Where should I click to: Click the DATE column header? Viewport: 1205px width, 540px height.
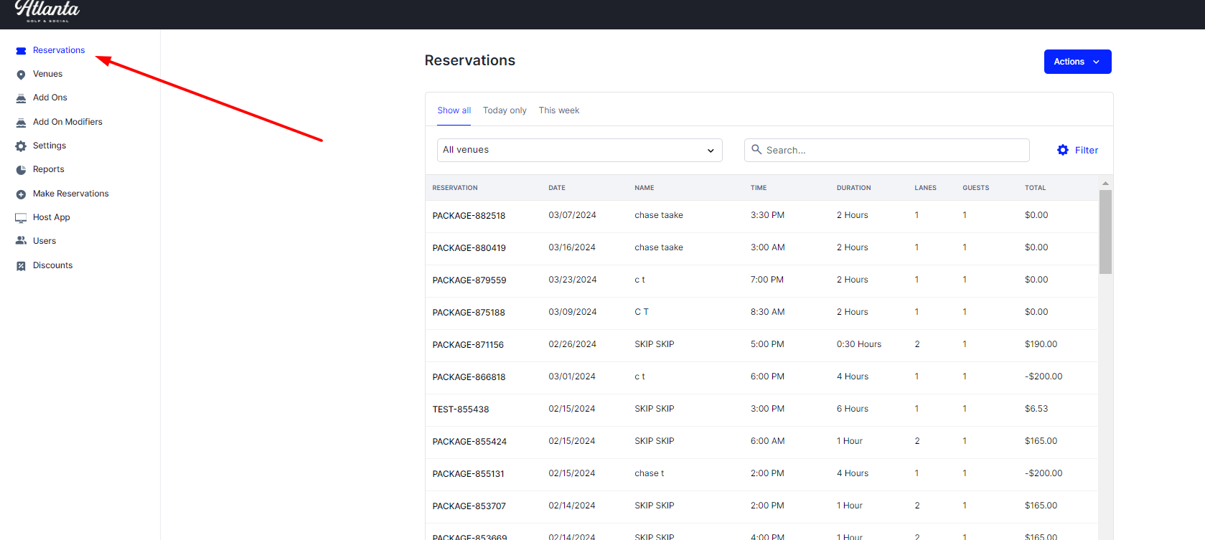tap(557, 188)
